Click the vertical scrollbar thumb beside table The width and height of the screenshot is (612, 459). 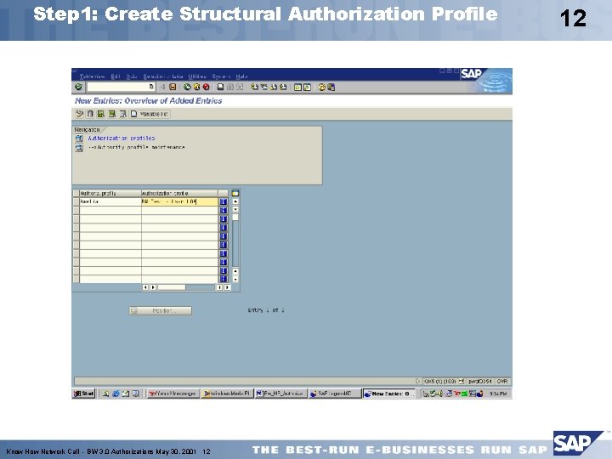235,218
